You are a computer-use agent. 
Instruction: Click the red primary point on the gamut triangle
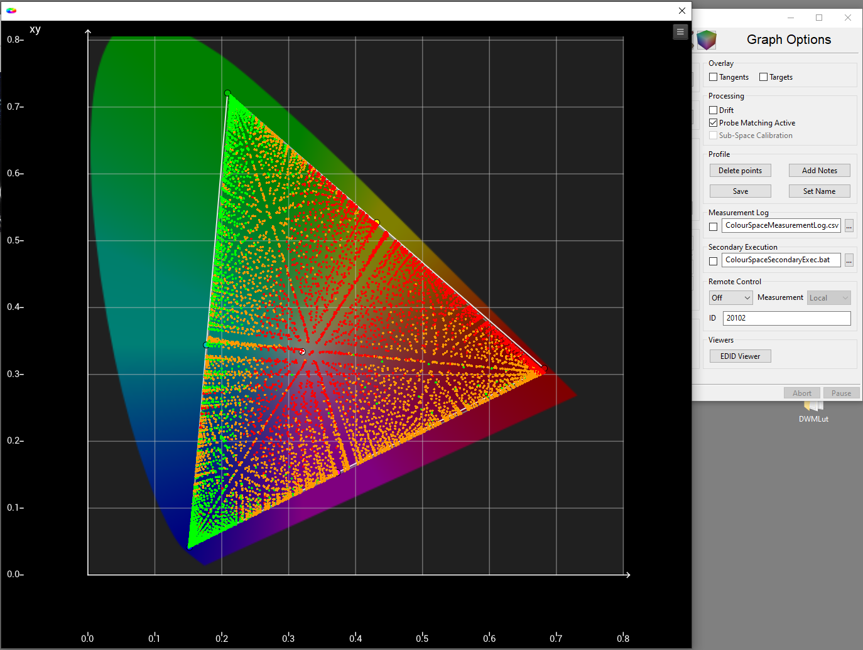point(544,368)
